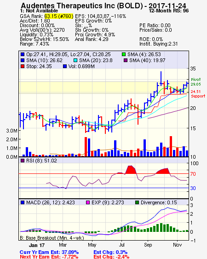
Task: Click the purple SMA (40) legend swatch
Action: (x=126, y=60)
